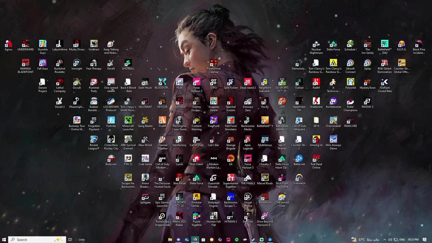Focus the taskbar Search box
This screenshot has width=432, height=243.
click(36, 240)
